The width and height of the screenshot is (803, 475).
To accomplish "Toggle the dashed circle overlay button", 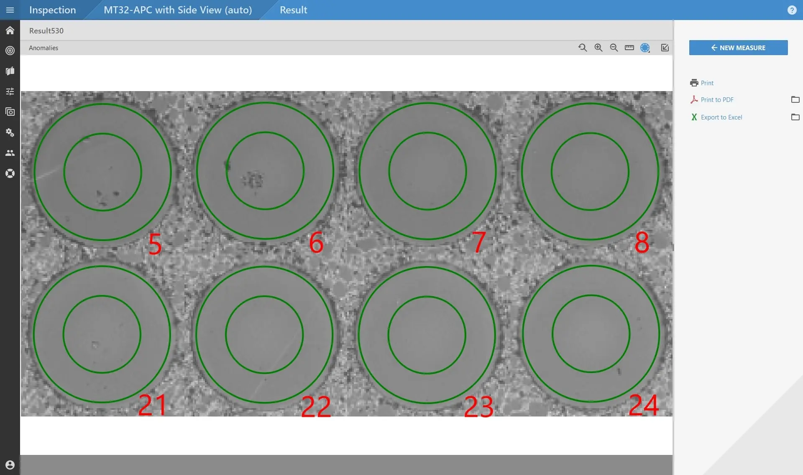I will [645, 48].
